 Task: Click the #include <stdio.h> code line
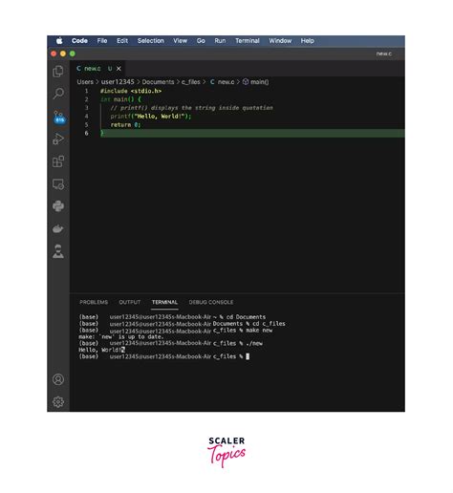click(131, 91)
